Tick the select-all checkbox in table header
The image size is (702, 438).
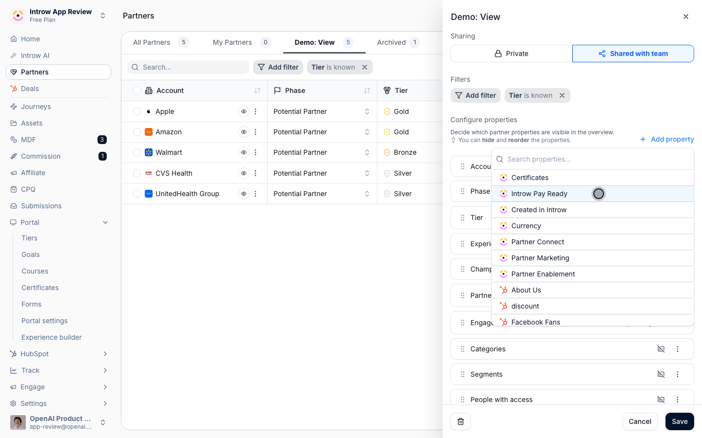tap(137, 91)
